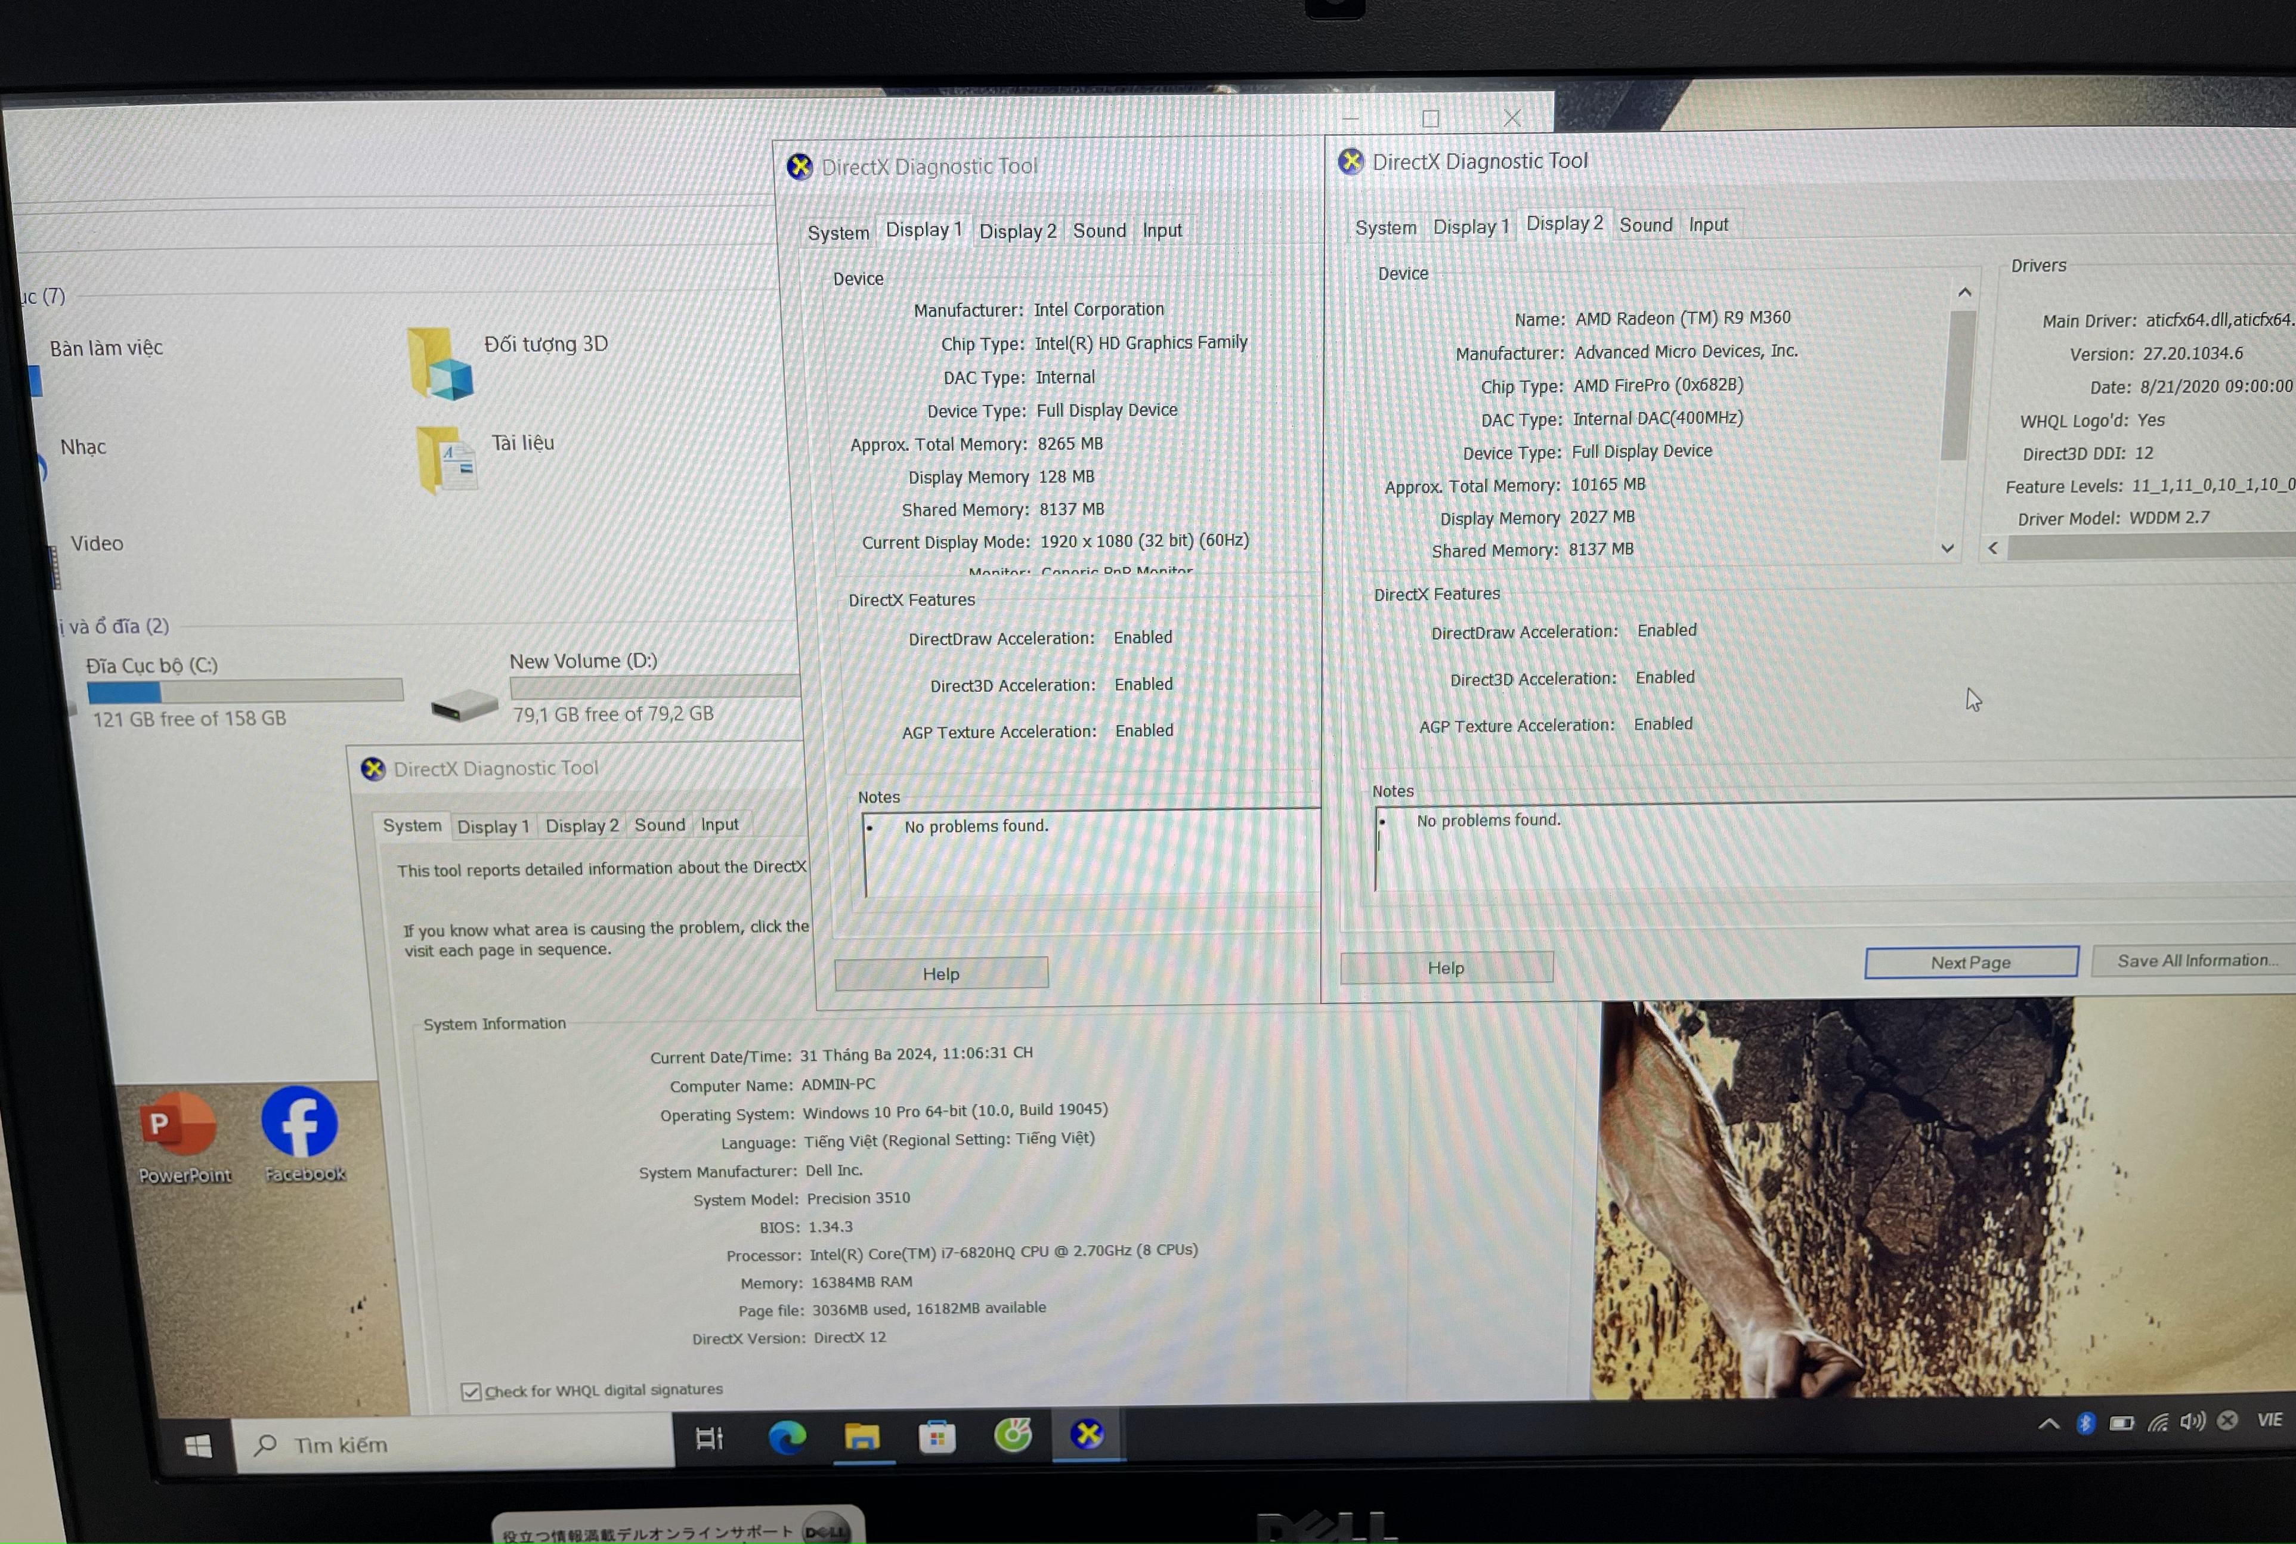
Task: Select Input tab in bottom-left DirectX window
Action: point(719,824)
